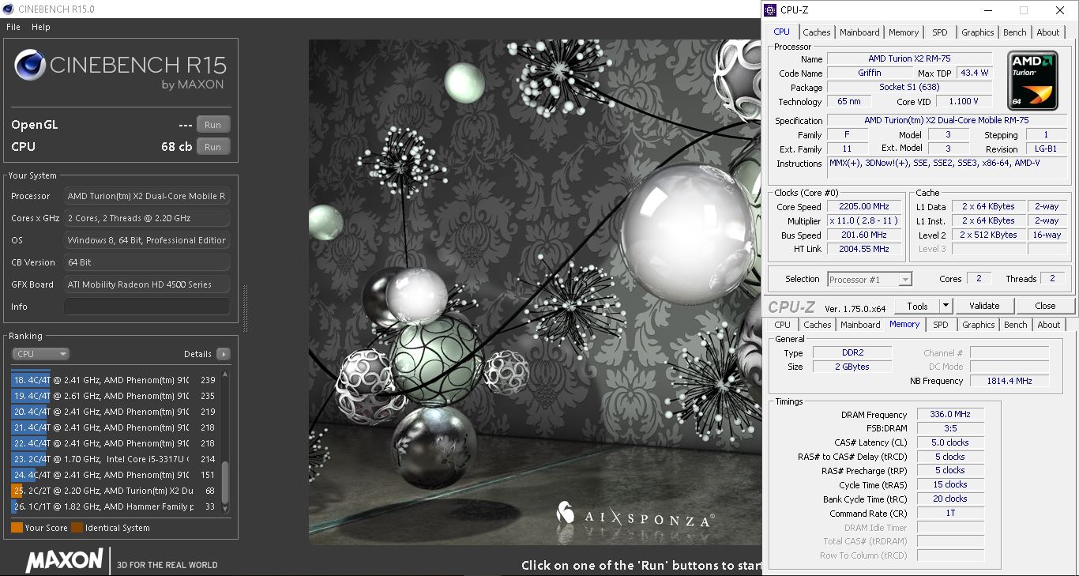
Task: Open the Help menu
Action: [41, 27]
